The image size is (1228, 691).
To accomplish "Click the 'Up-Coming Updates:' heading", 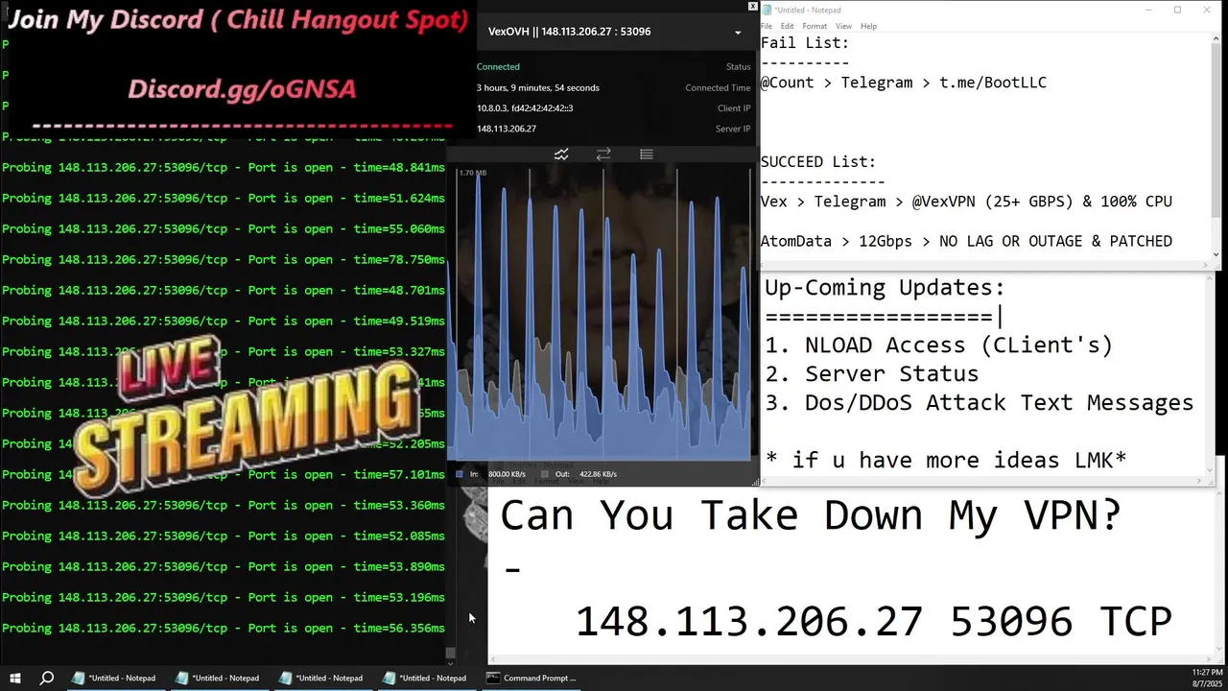I will pyautogui.click(x=885, y=288).
